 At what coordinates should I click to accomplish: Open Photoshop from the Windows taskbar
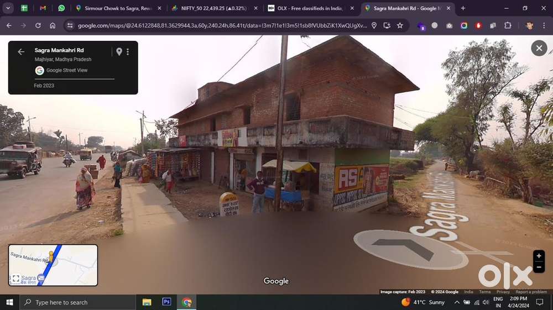(x=166, y=302)
